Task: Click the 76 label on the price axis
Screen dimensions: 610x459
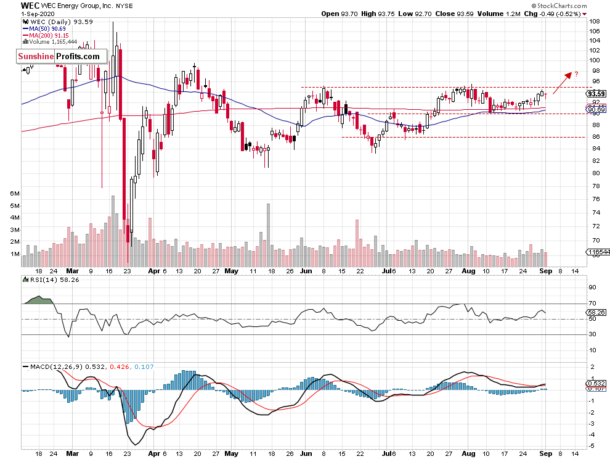Action: tap(596, 199)
